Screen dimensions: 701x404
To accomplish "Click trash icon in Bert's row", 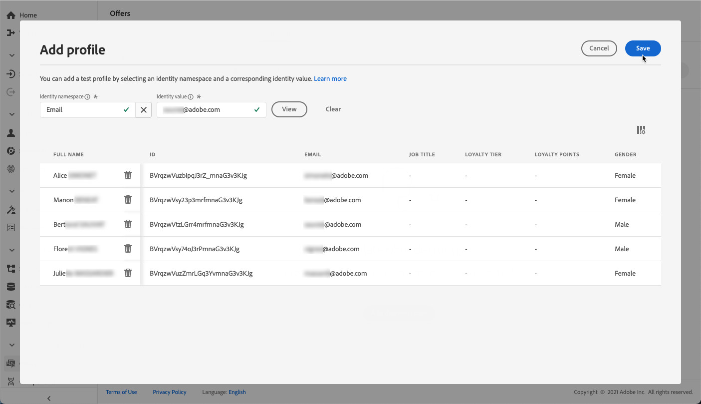I will pos(128,224).
